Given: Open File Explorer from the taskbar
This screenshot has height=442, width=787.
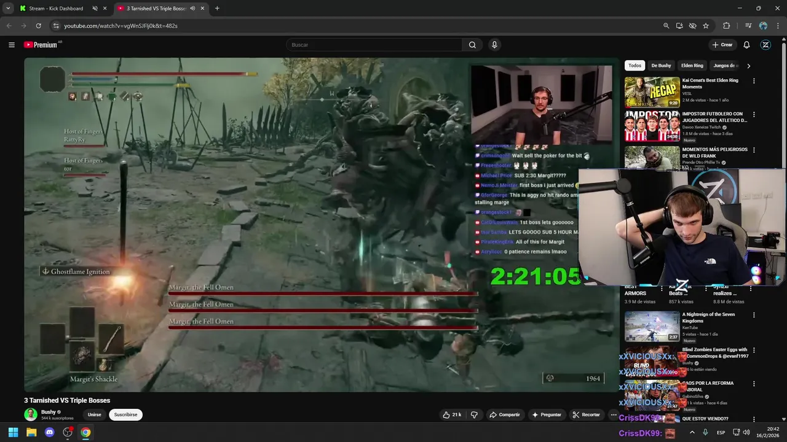Looking at the screenshot, I should coord(31,432).
